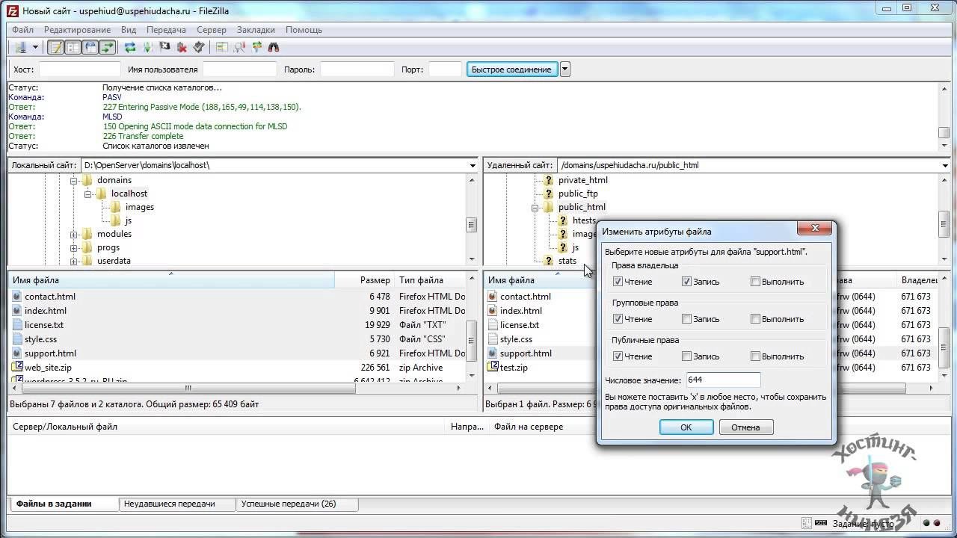The width and height of the screenshot is (957, 538).
Task: Toggle message log display icon
Action: [x=56, y=47]
